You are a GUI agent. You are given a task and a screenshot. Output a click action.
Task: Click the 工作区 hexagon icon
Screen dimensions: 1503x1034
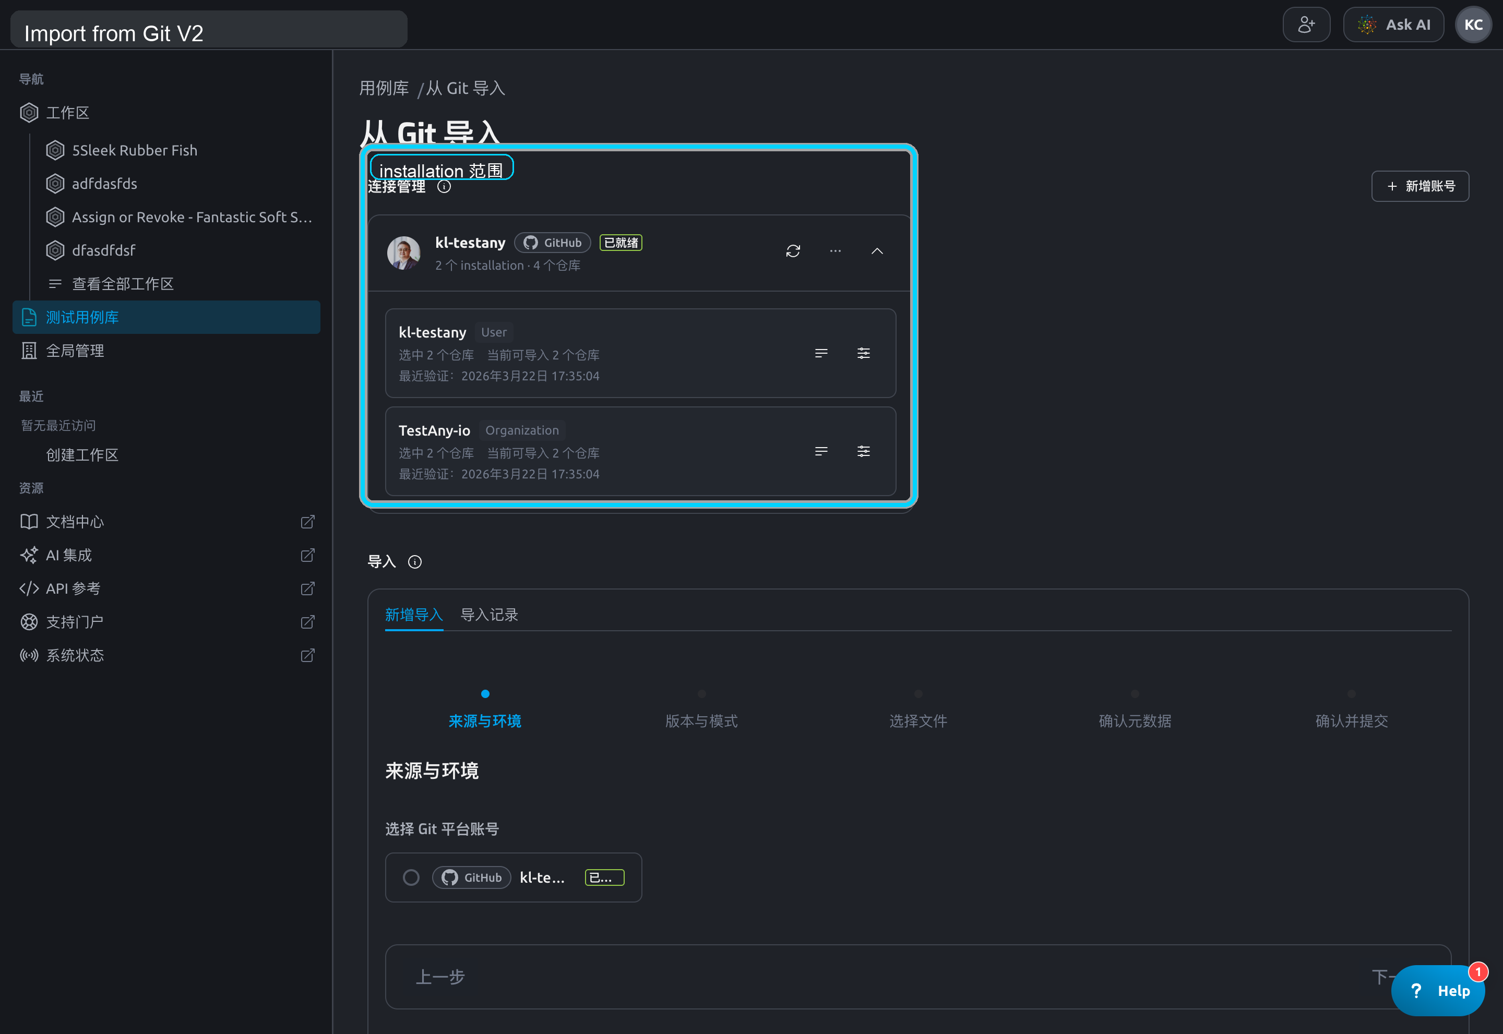[x=29, y=113]
